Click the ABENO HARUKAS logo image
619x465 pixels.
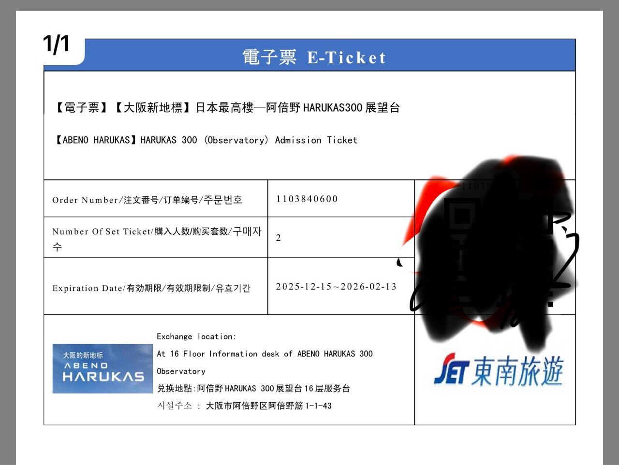click(103, 369)
